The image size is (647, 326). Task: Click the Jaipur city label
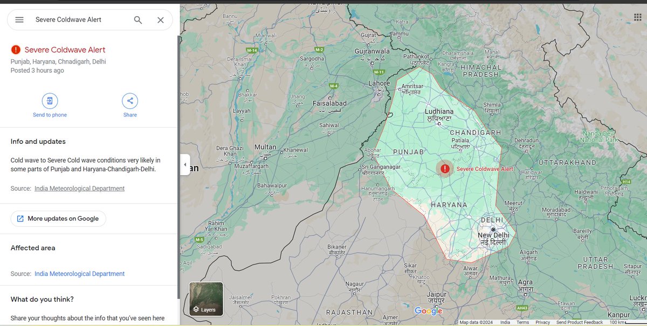(x=436, y=294)
